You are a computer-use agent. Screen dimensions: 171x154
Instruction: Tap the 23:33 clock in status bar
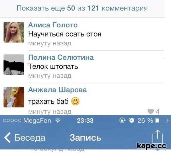85,121
